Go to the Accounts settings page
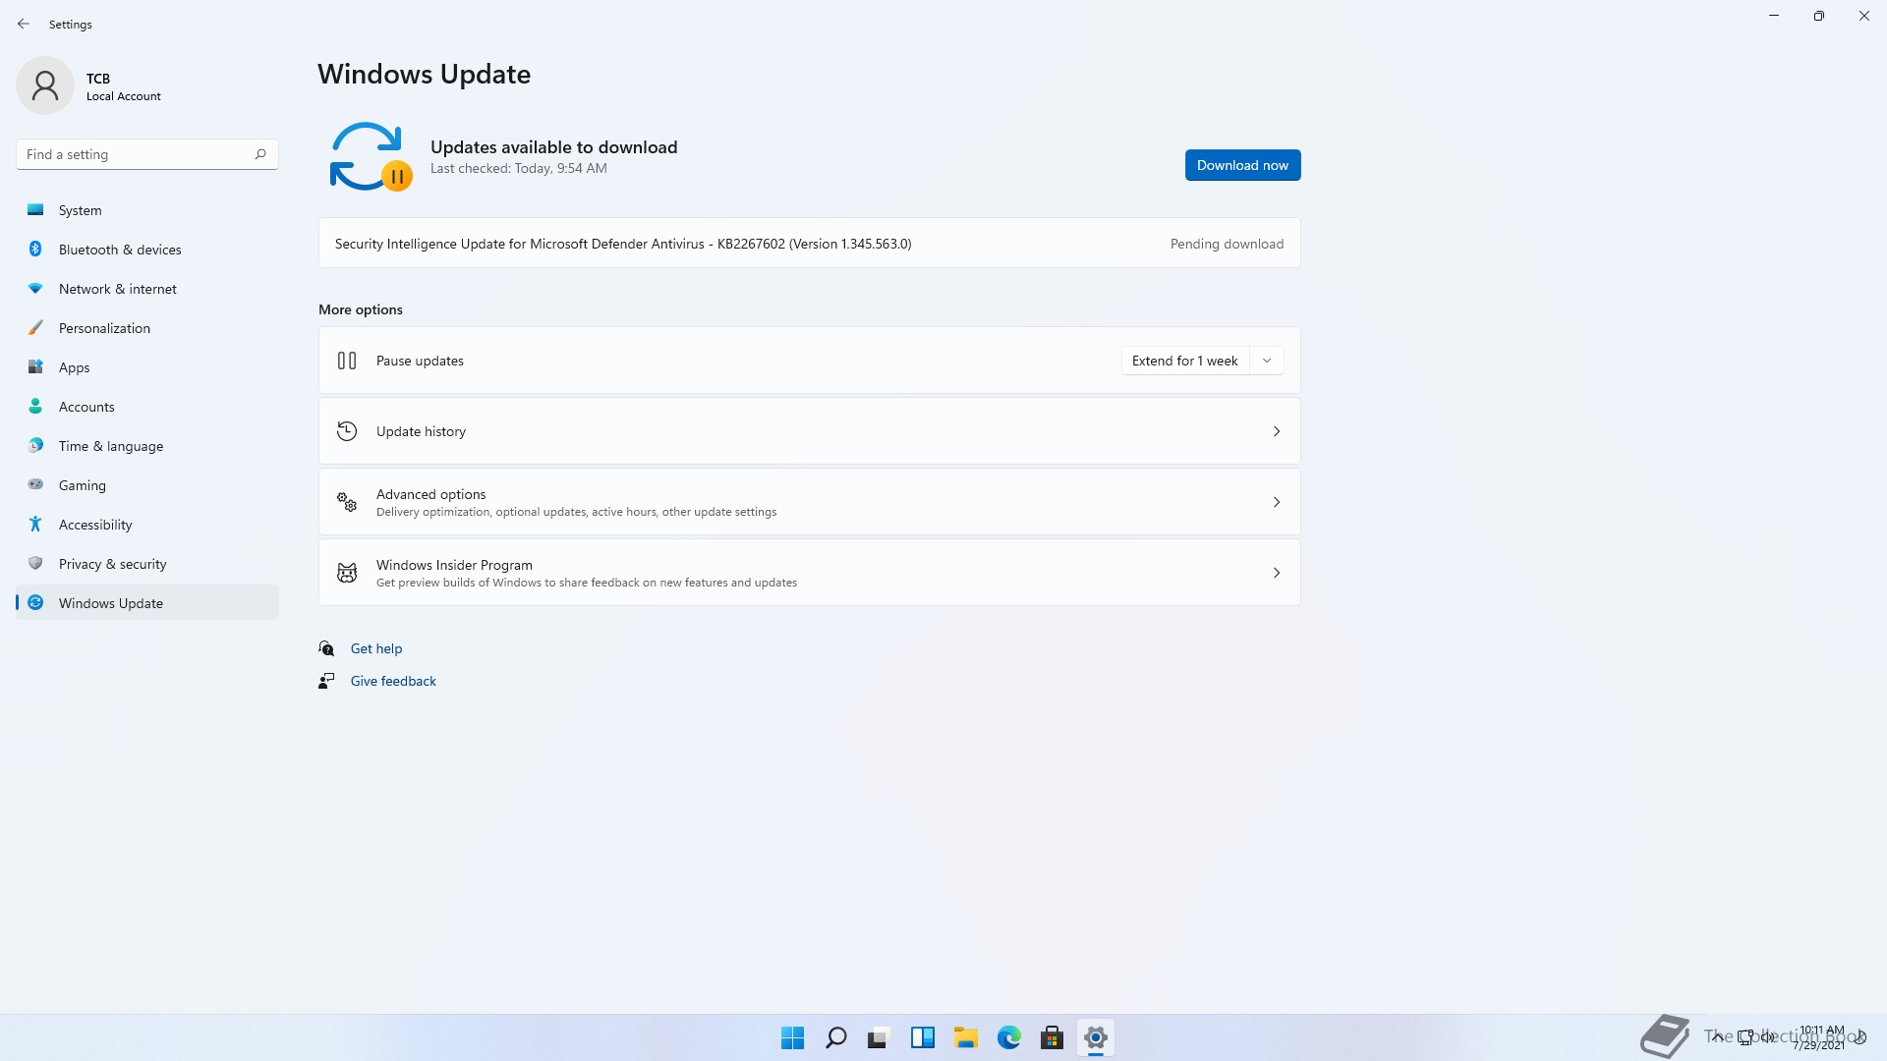 click(x=86, y=407)
